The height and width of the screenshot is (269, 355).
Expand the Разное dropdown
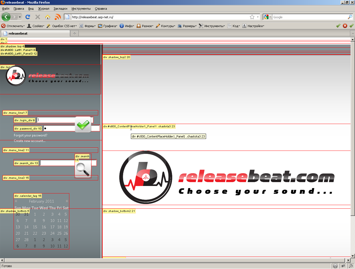[x=145, y=26]
